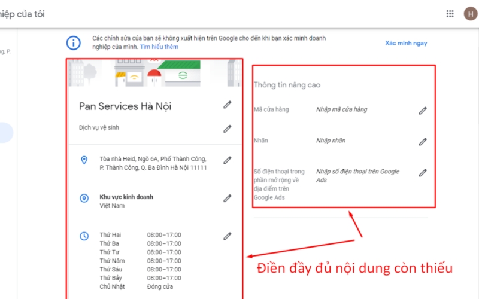Click the Việt Nam service area value
Viewport: 479px width, 299px height.
pos(112,206)
